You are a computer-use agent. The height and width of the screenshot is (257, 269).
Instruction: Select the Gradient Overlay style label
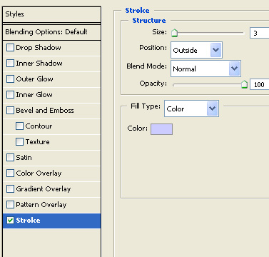click(44, 189)
